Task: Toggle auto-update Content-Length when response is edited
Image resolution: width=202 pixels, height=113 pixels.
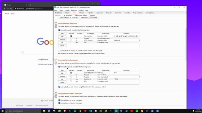Action: tap(59, 87)
